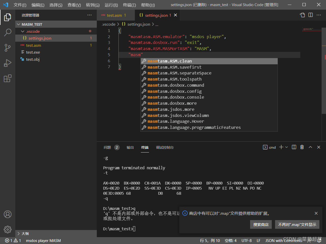Change end of line sequence LF
Viewport: 326px width, 244px height.
coord(259,240)
